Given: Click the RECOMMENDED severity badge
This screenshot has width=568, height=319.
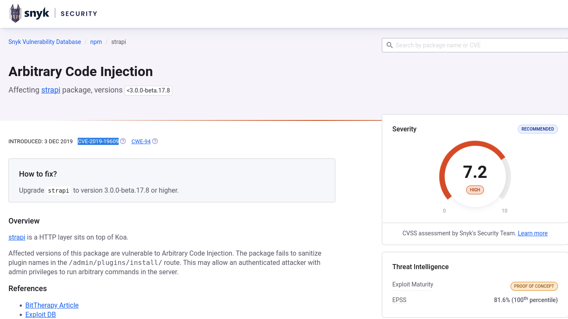Looking at the screenshot, I should click(x=537, y=129).
